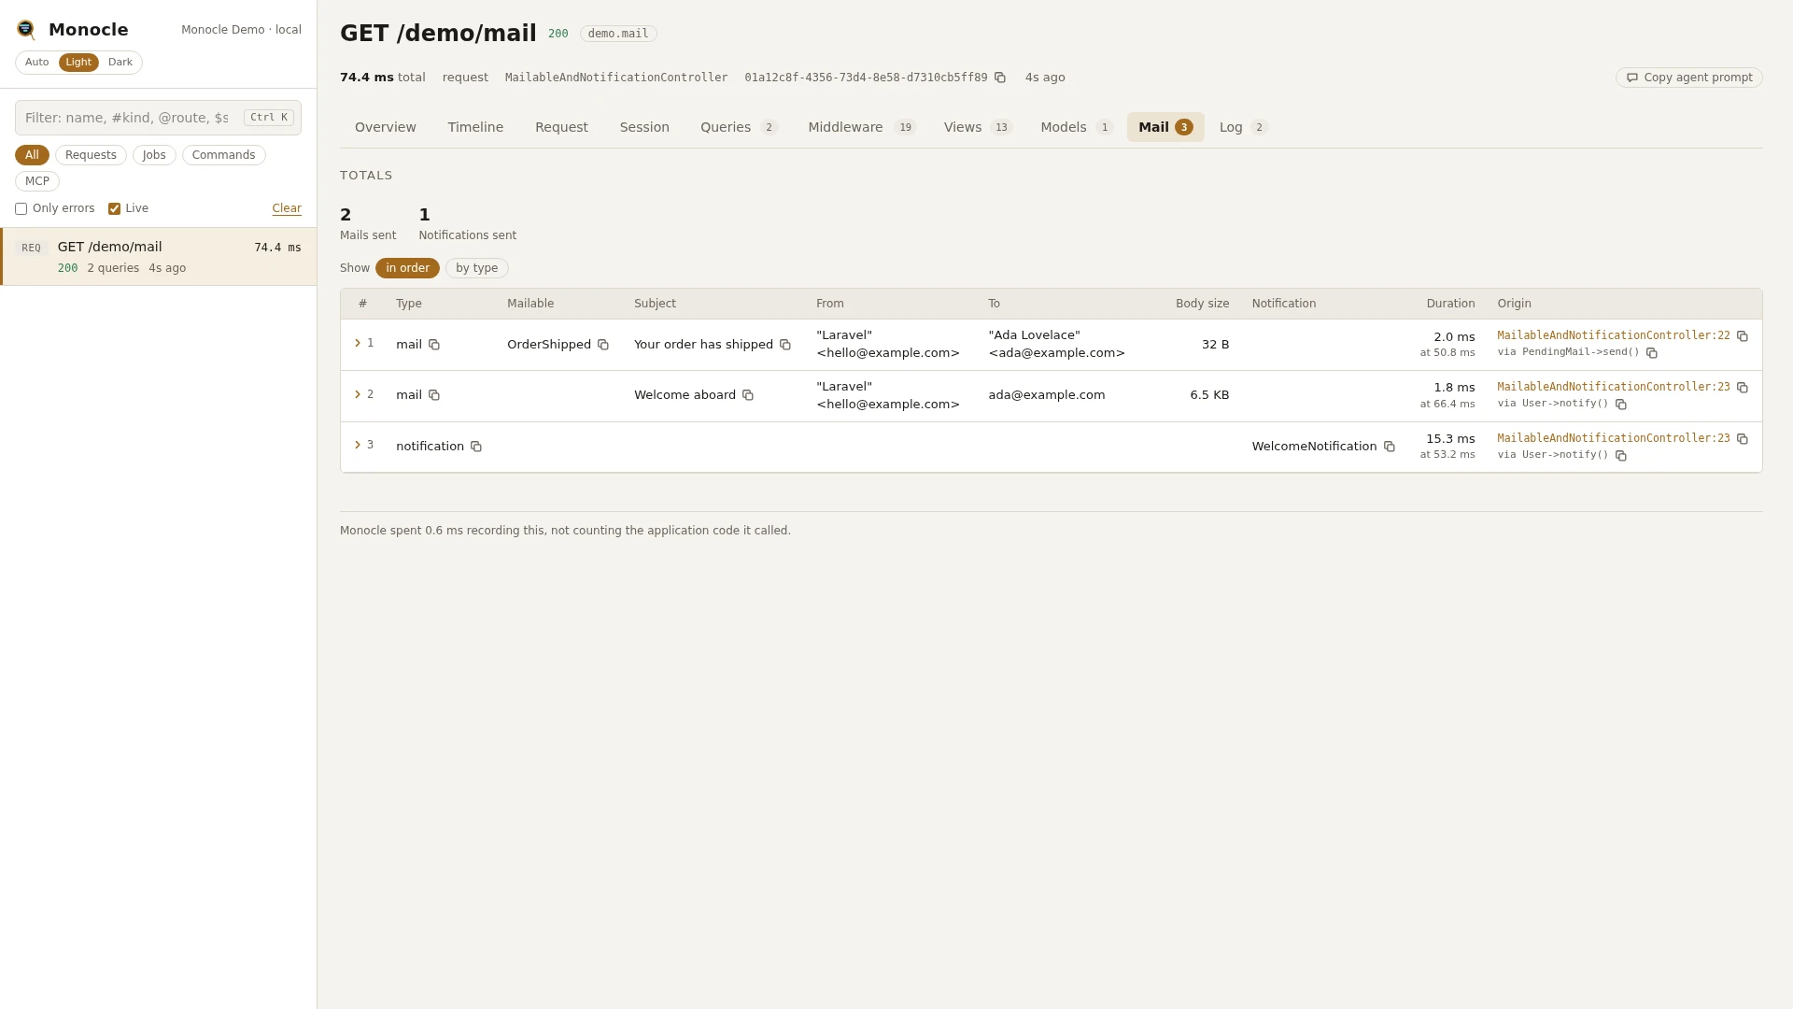Screen dimensions: 1793x1009
Task: Switch to the Middleware tab
Action: point(862,127)
